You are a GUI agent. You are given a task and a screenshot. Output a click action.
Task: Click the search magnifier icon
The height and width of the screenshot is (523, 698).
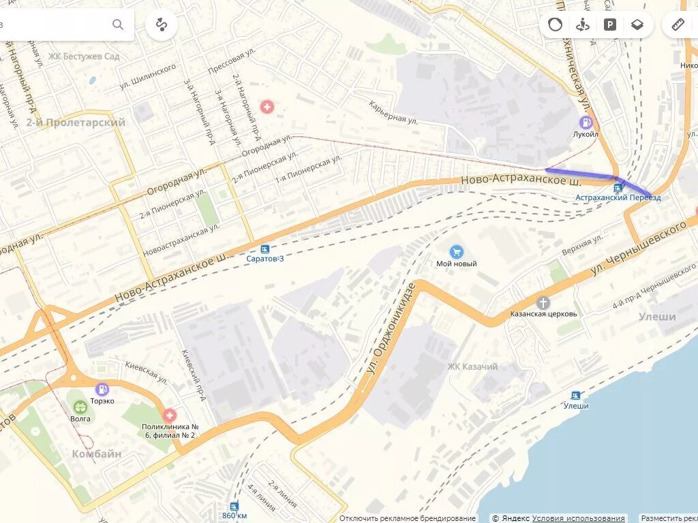point(117,25)
